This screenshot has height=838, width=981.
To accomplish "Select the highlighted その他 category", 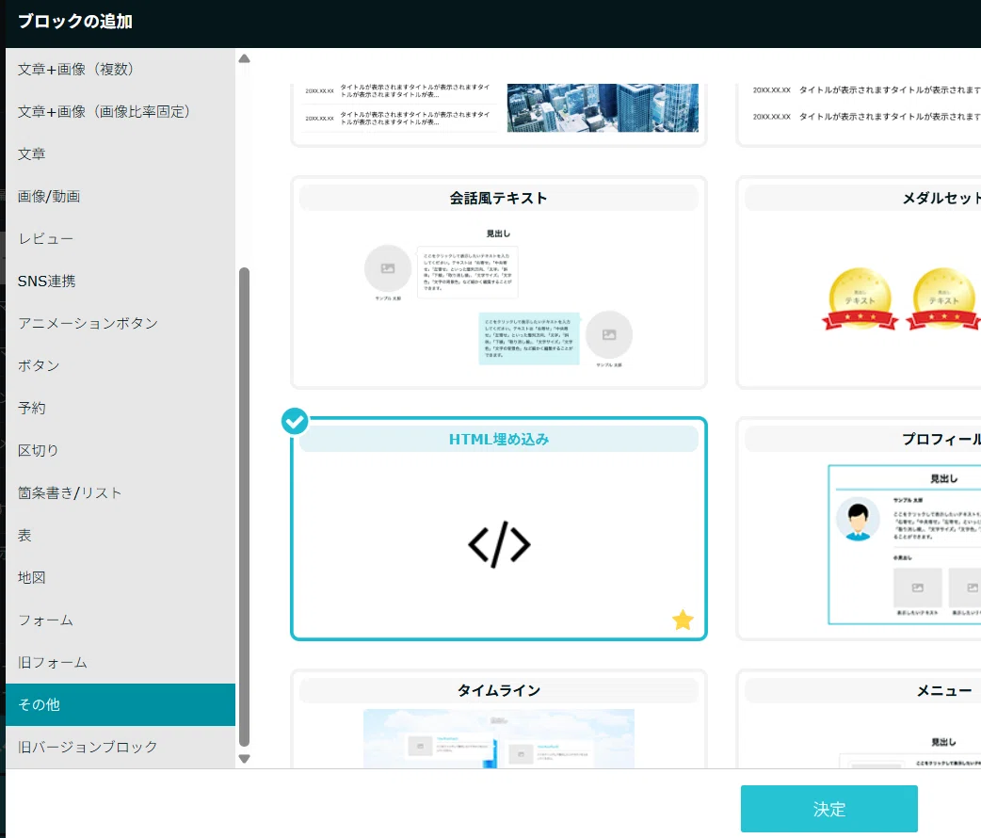I will (x=121, y=704).
